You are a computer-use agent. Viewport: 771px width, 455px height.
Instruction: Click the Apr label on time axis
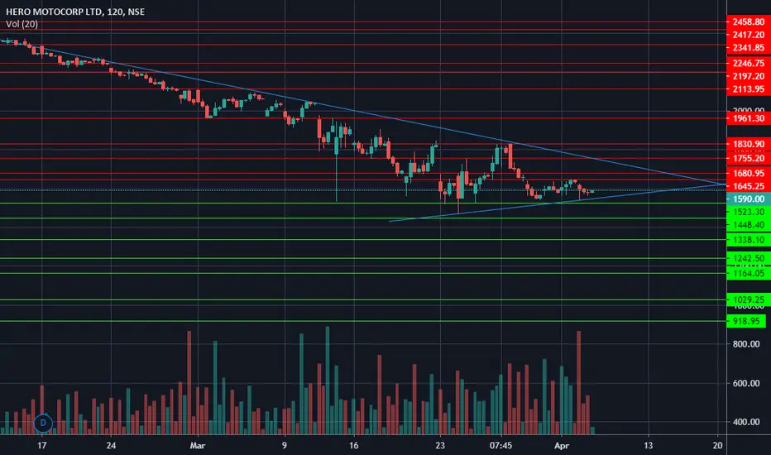[x=562, y=446]
